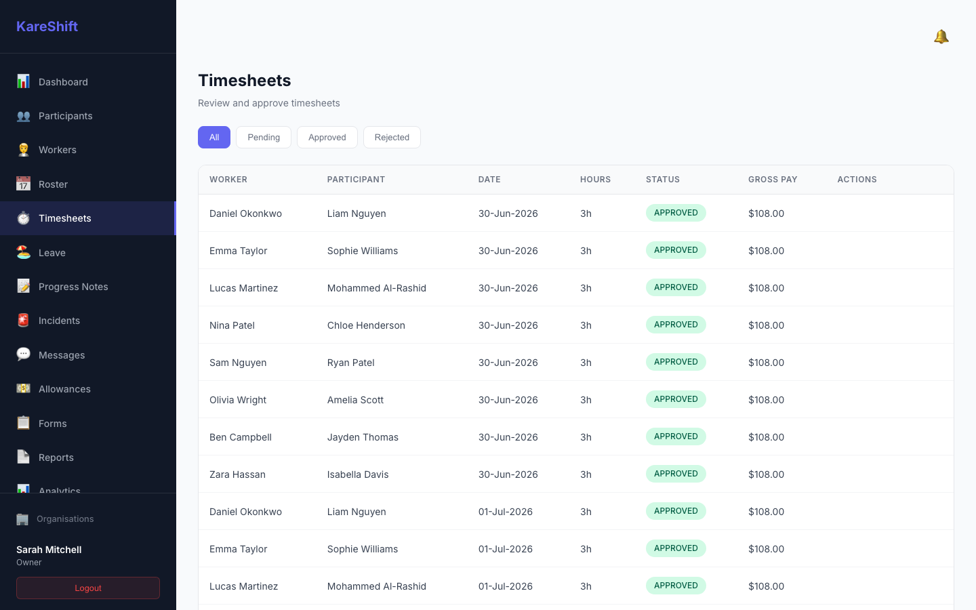Image resolution: width=976 pixels, height=610 pixels.
Task: Select the Rejected filter tab
Action: [392, 138]
